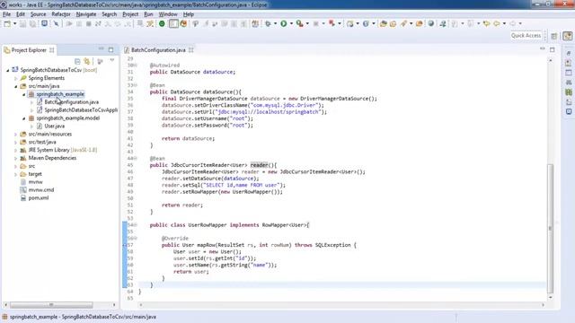Click the Open Type toolbar icon
Viewport: 575px width, 323px height.
pyautogui.click(x=384, y=24)
